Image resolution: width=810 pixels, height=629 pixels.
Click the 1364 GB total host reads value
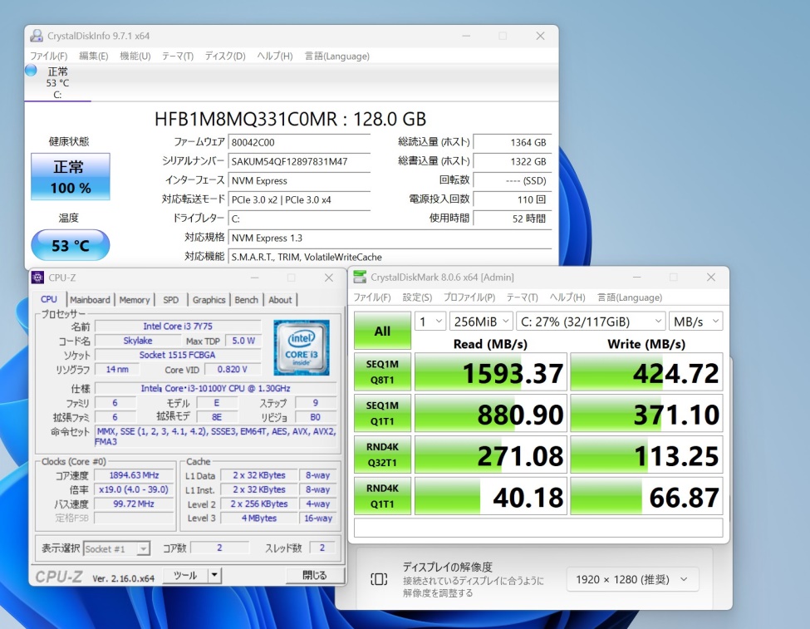click(x=513, y=142)
